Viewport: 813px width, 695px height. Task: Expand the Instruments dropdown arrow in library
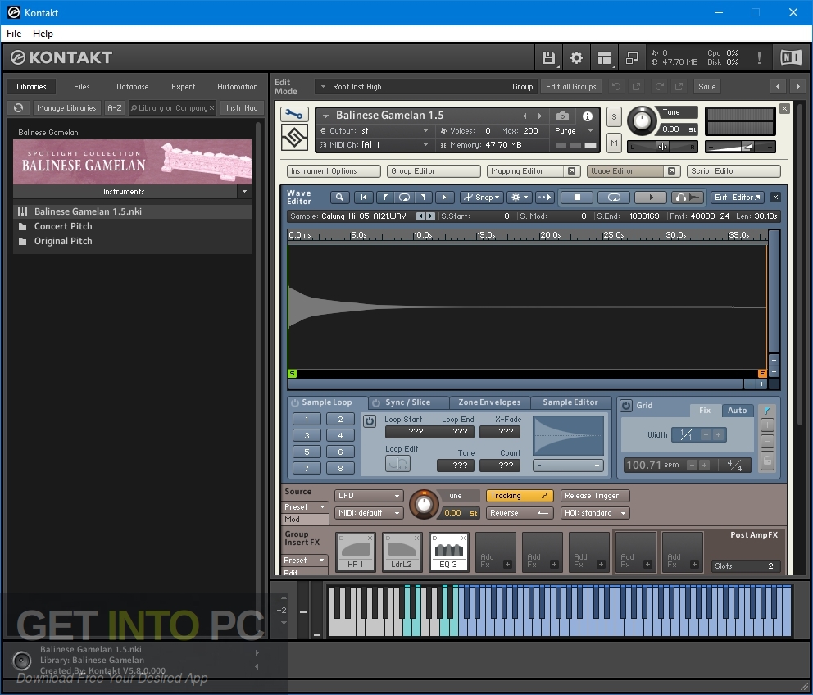tap(245, 192)
